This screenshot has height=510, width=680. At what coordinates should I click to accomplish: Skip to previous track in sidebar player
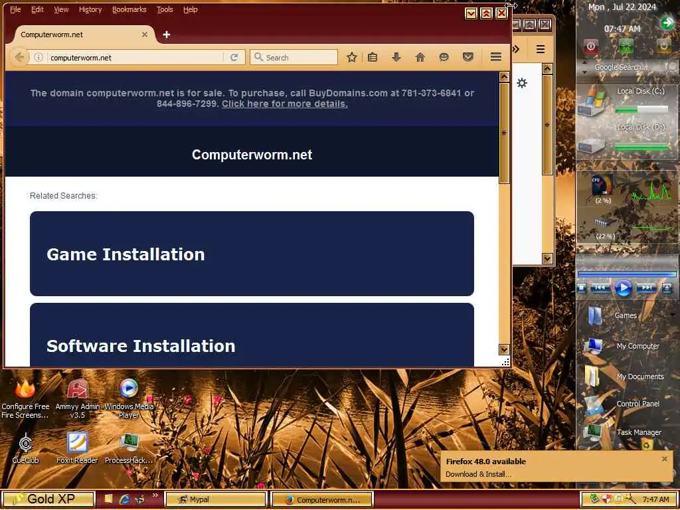600,288
